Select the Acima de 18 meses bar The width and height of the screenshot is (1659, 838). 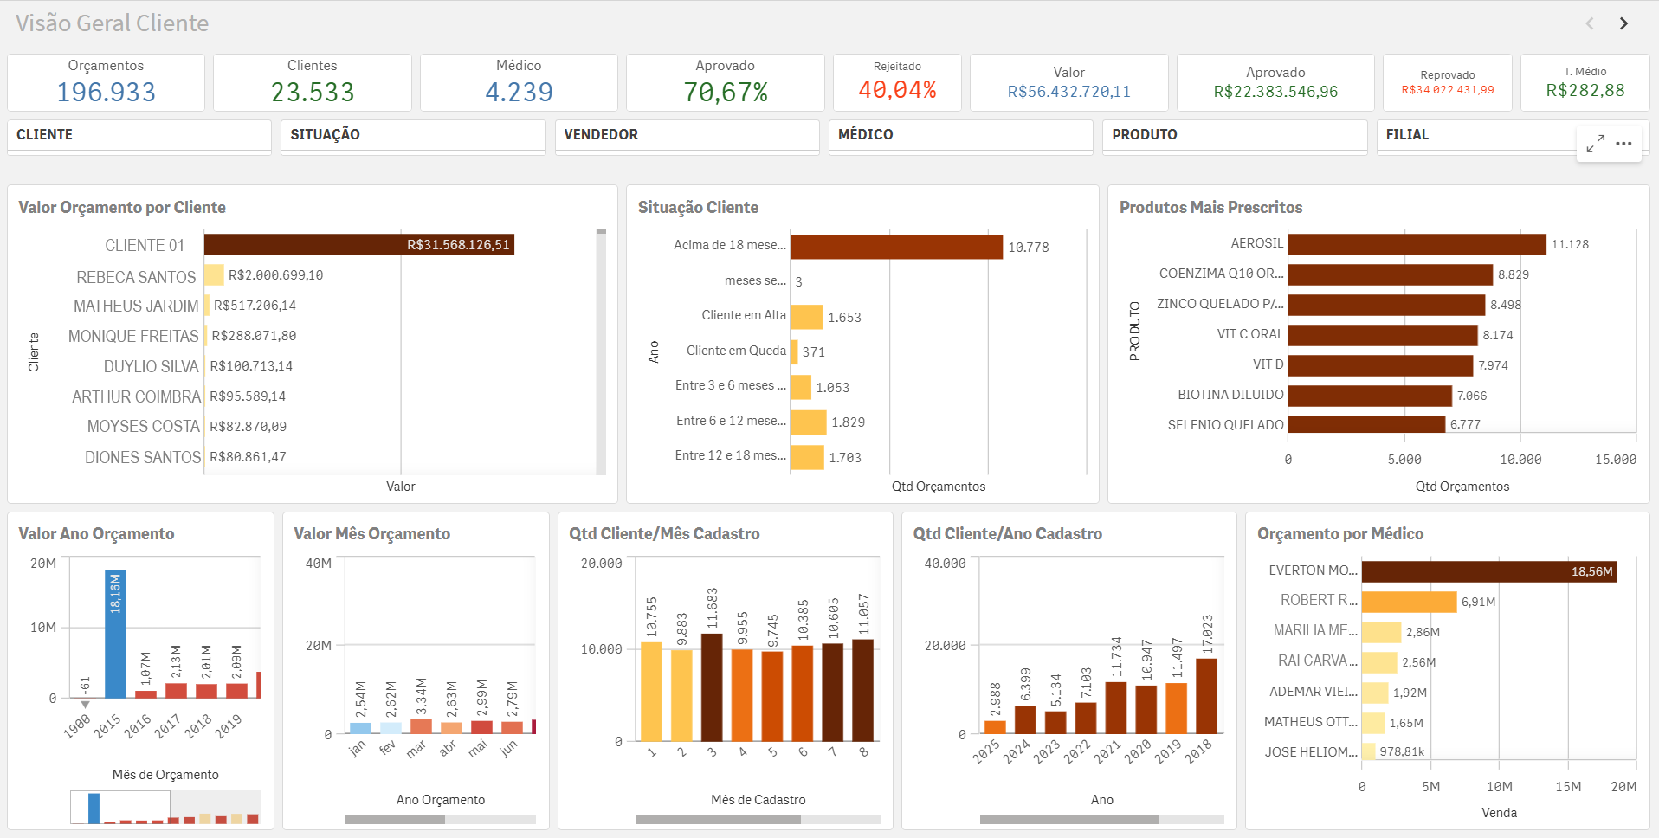click(895, 247)
